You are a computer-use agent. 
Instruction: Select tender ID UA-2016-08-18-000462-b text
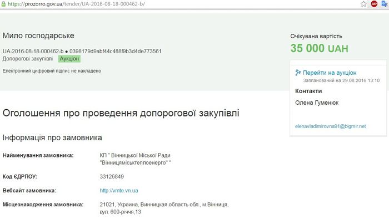click(x=33, y=51)
